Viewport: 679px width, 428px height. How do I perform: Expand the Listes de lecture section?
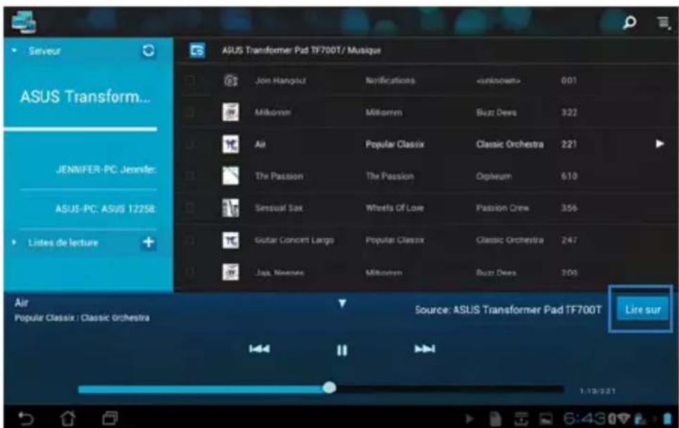pyautogui.click(x=14, y=242)
